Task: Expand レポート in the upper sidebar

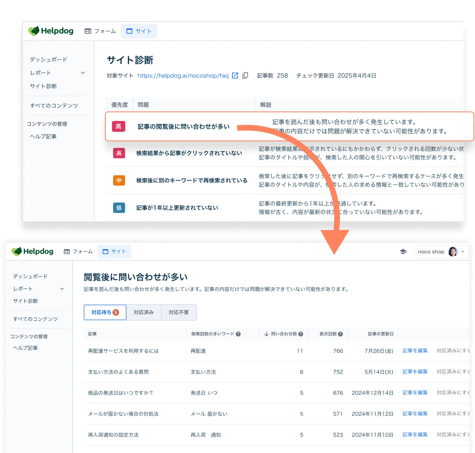Action: [83, 73]
